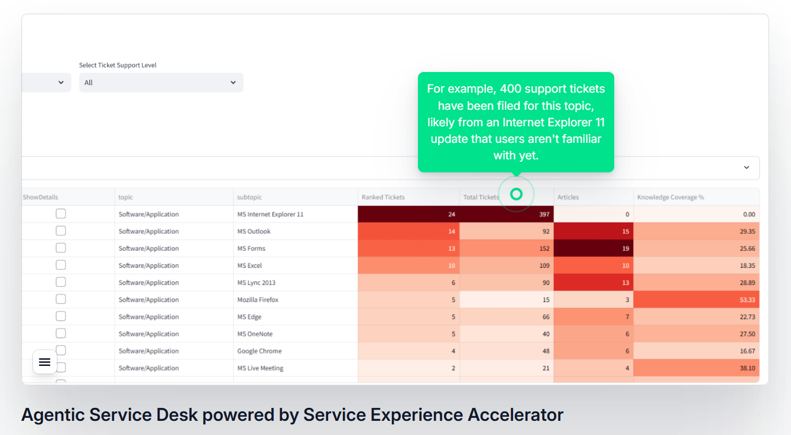Screen dimensions: 791x435
Task: Check ShowDetails for MS Lync 2013 row
Action: (61, 282)
